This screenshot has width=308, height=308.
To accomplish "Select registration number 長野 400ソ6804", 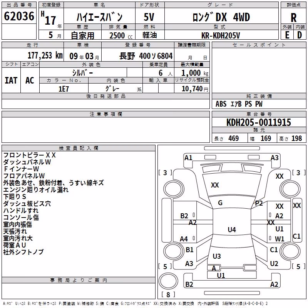I will (146, 56).
